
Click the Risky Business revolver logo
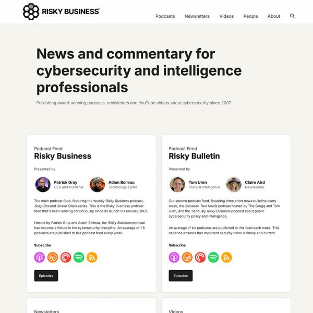click(31, 11)
